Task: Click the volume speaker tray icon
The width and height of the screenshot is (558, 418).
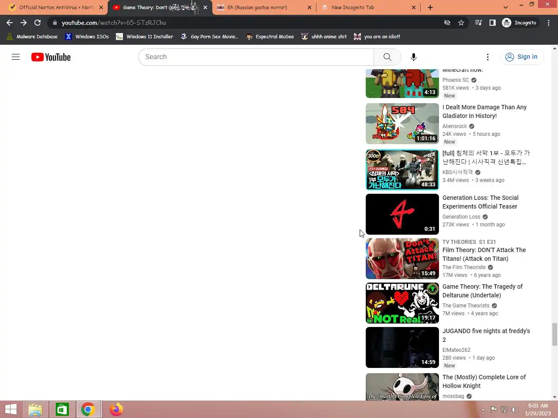Action: 514,410
